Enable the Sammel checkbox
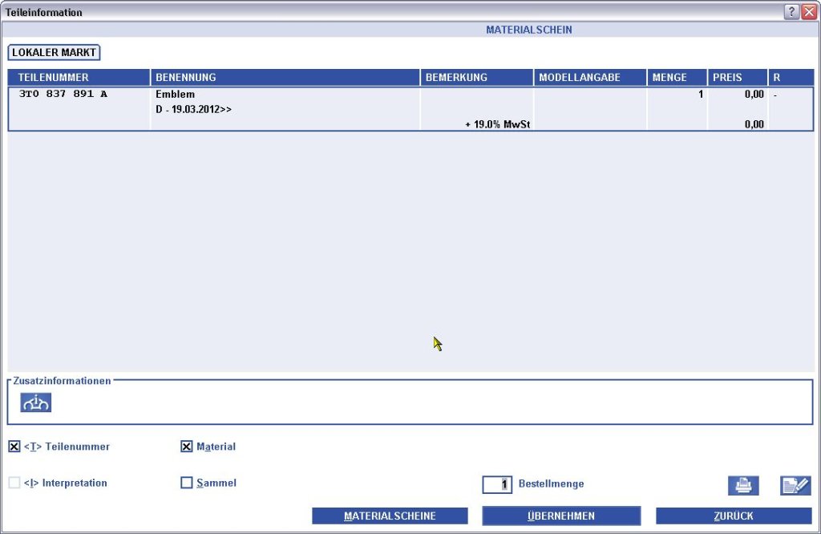 tap(187, 483)
